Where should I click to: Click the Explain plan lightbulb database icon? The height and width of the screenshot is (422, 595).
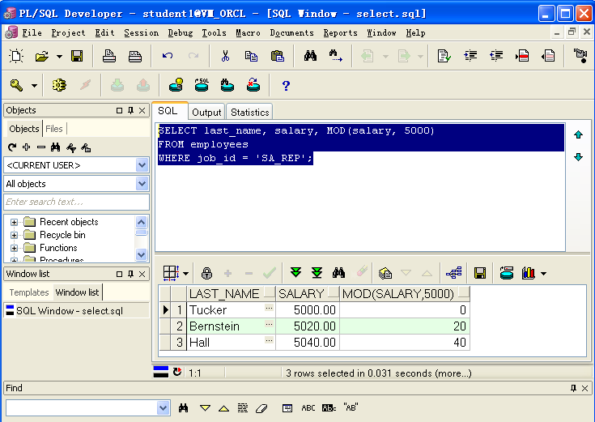tap(176, 85)
